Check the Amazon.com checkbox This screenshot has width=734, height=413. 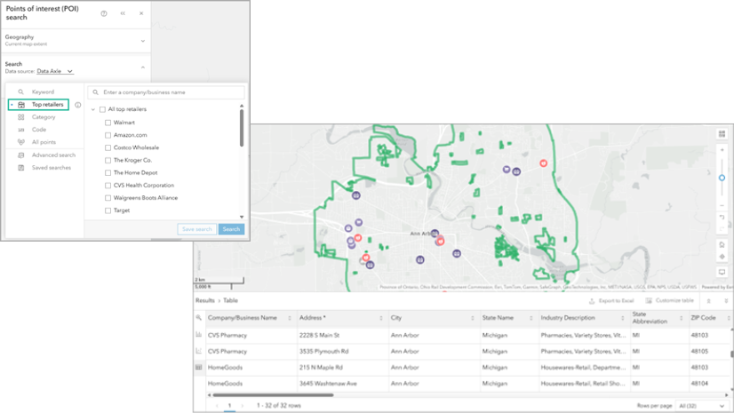coord(108,135)
